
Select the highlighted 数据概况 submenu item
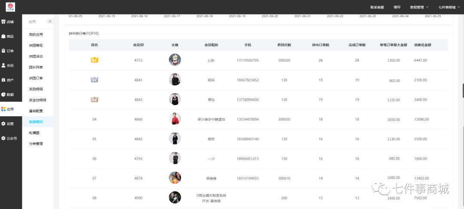click(x=38, y=122)
